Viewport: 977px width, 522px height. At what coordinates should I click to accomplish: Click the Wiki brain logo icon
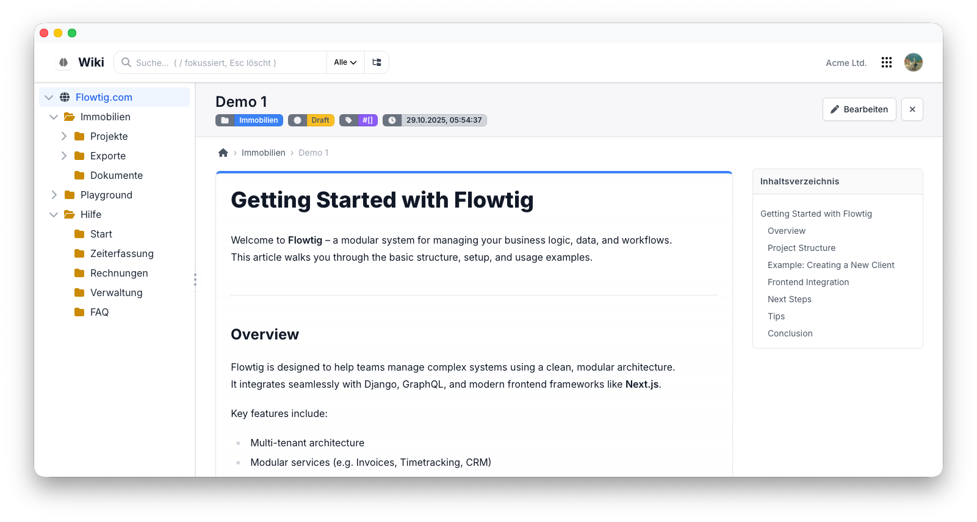(63, 62)
